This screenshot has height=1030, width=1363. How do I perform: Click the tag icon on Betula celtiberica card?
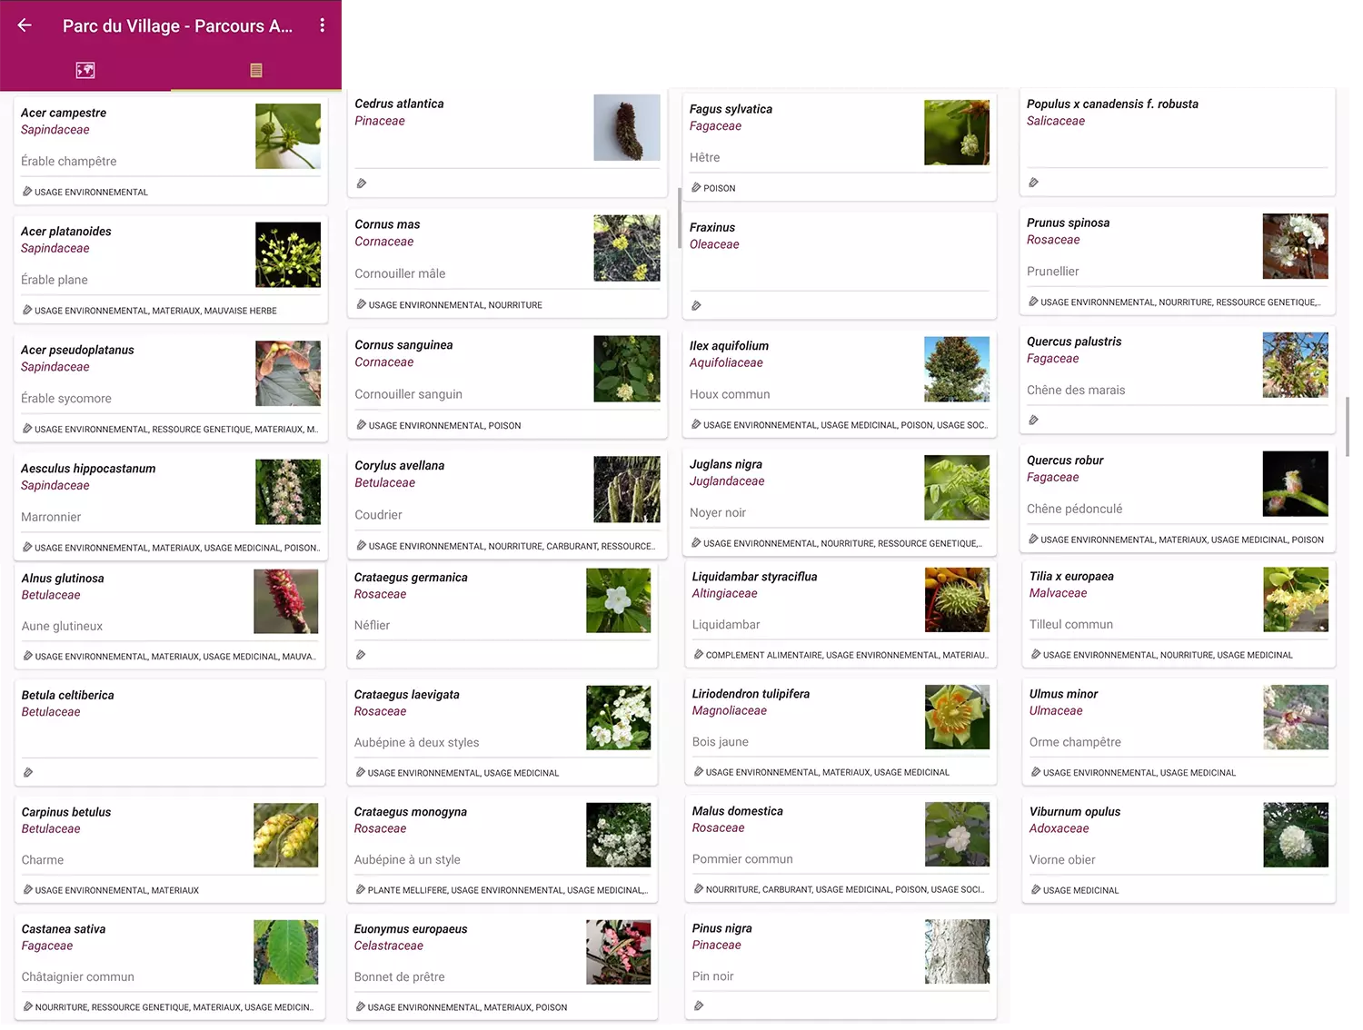(28, 773)
